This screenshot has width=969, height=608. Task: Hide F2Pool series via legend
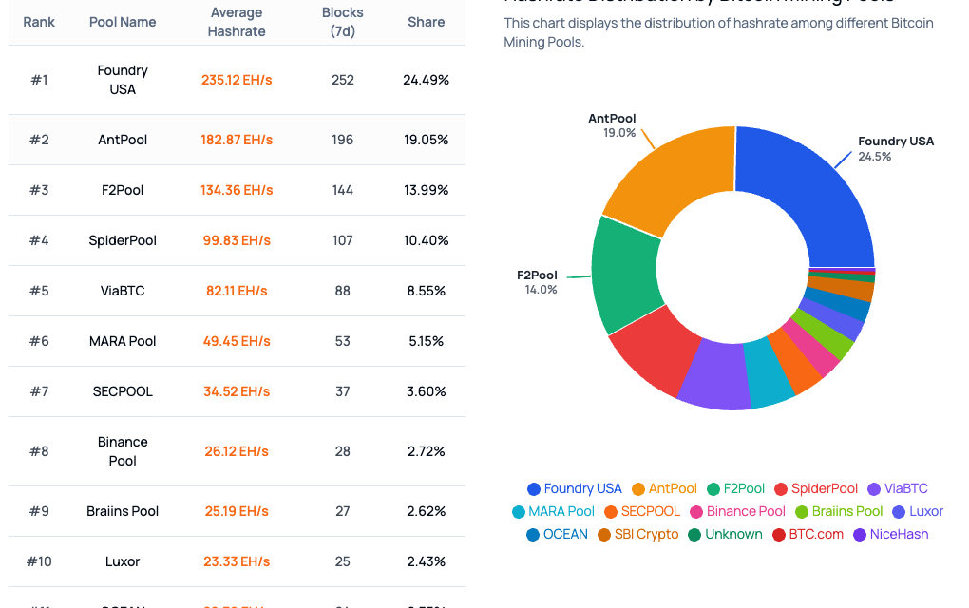[735, 488]
